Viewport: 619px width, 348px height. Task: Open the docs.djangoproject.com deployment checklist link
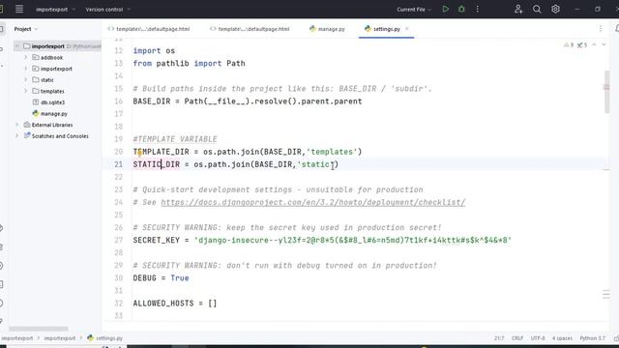pos(313,202)
